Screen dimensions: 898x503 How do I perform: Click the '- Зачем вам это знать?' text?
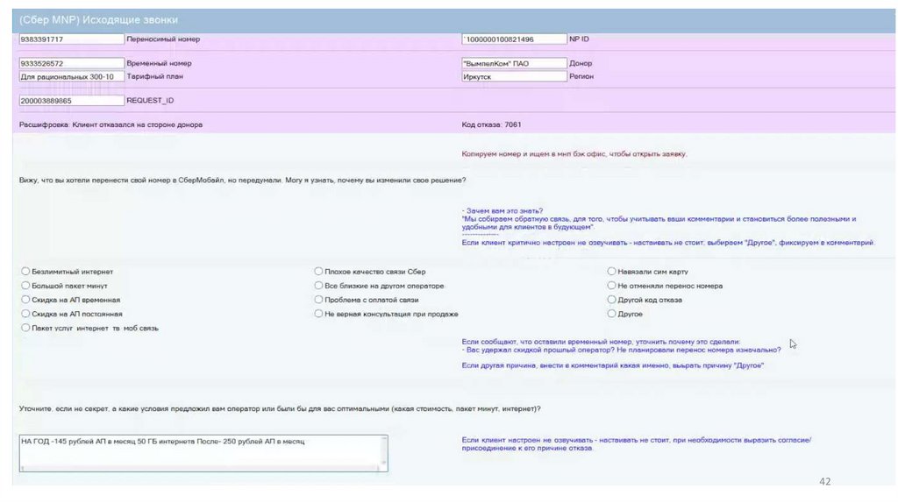tap(502, 210)
